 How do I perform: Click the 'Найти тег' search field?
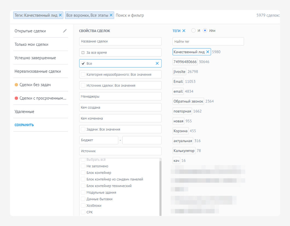[x=208, y=42]
